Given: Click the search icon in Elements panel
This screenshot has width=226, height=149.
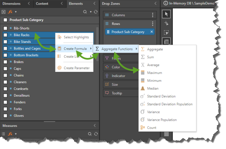Looking at the screenshot, I should click(x=85, y=12).
